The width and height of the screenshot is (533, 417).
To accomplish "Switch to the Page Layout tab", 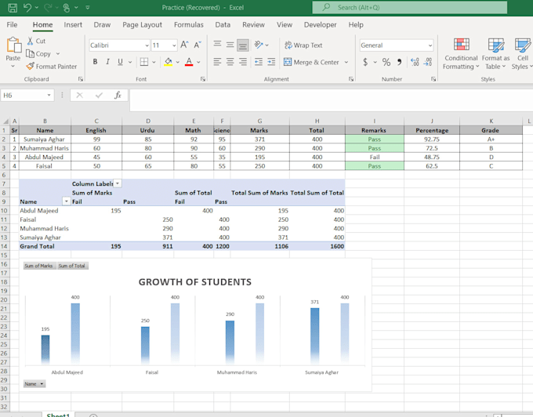I will click(x=142, y=25).
